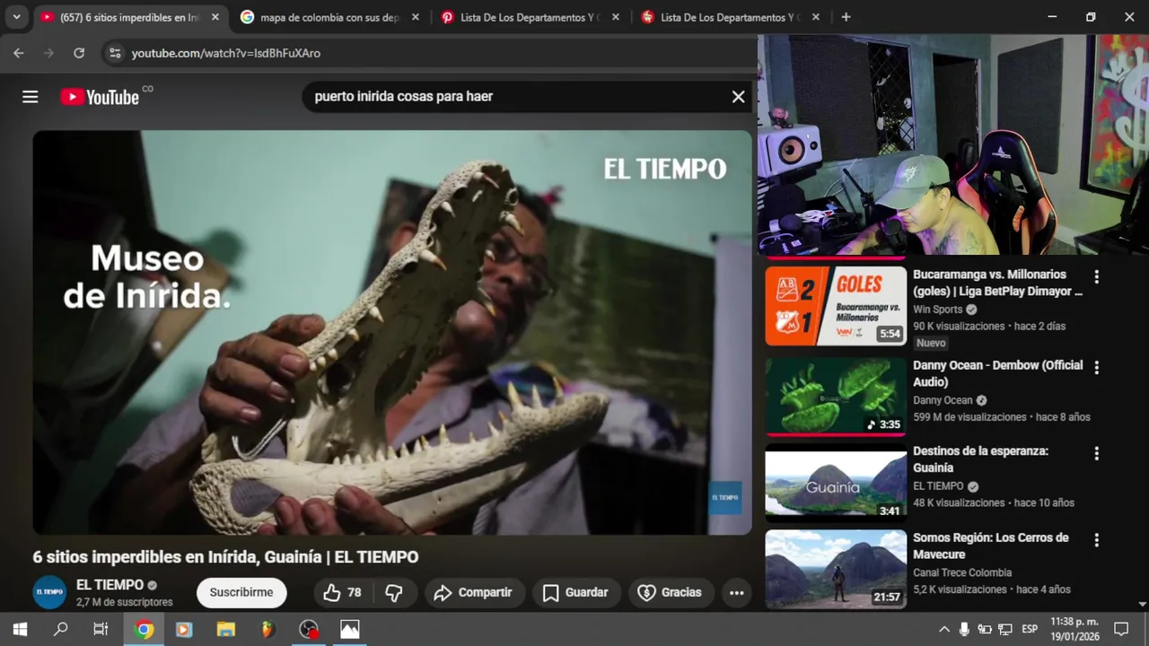This screenshot has height=646, width=1149.
Task: Click the microphone tray icon
Action: click(x=964, y=629)
